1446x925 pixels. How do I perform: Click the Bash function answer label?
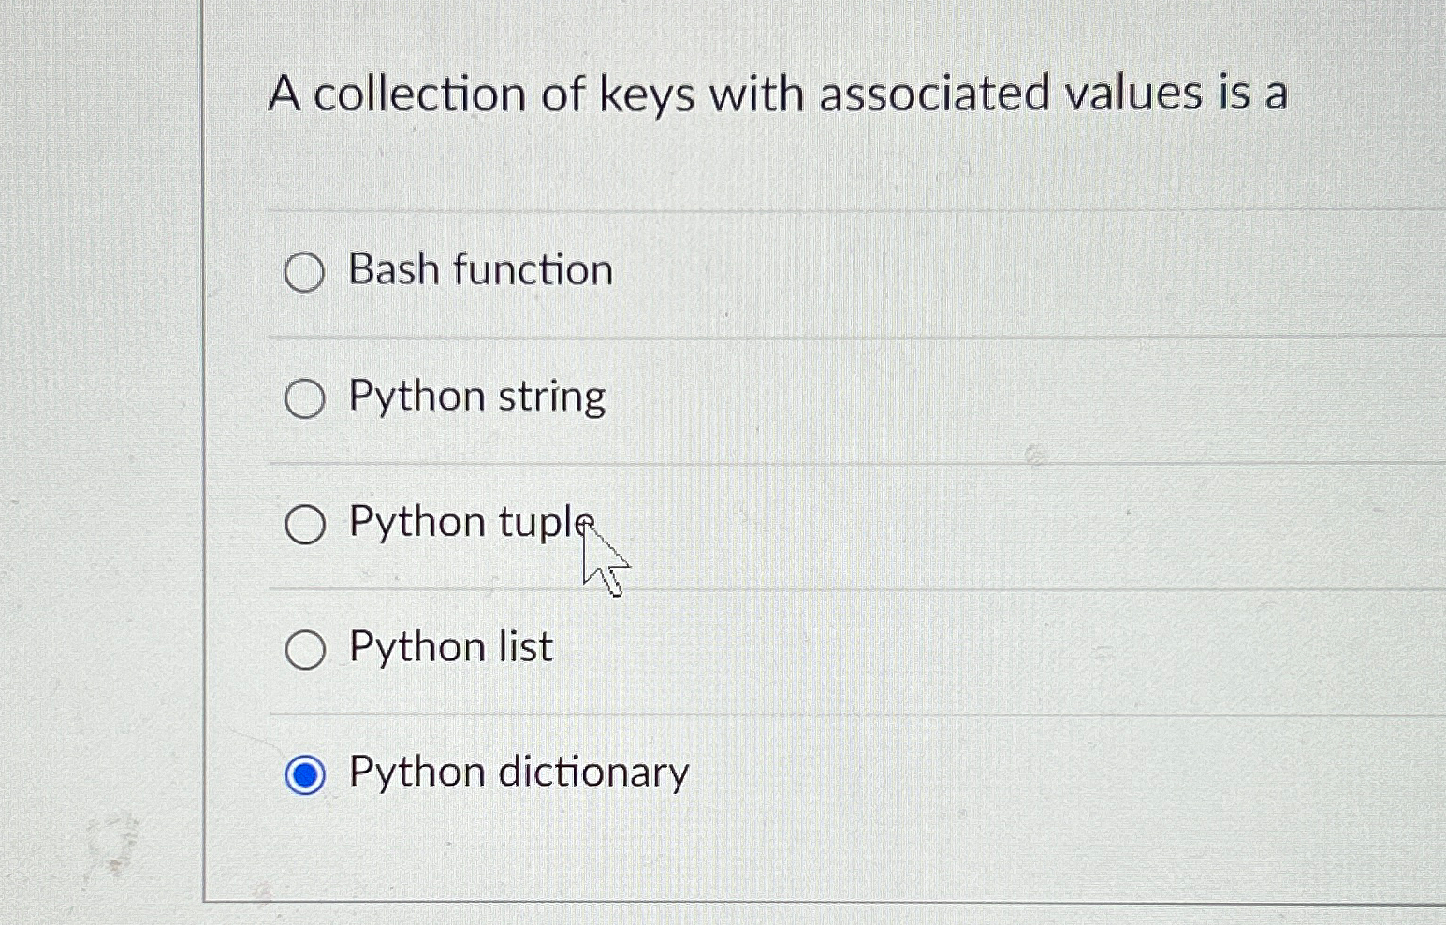pos(479,270)
